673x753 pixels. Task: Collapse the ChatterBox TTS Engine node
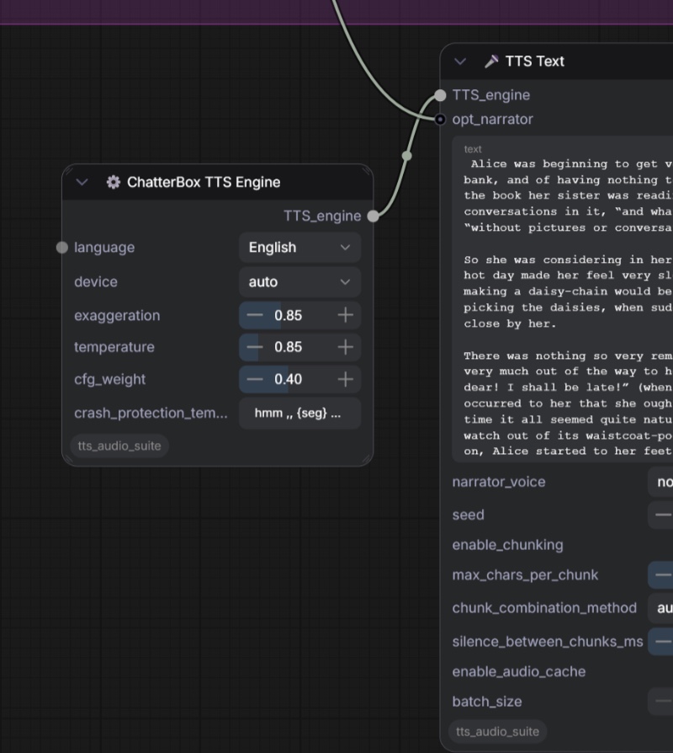pyautogui.click(x=82, y=183)
